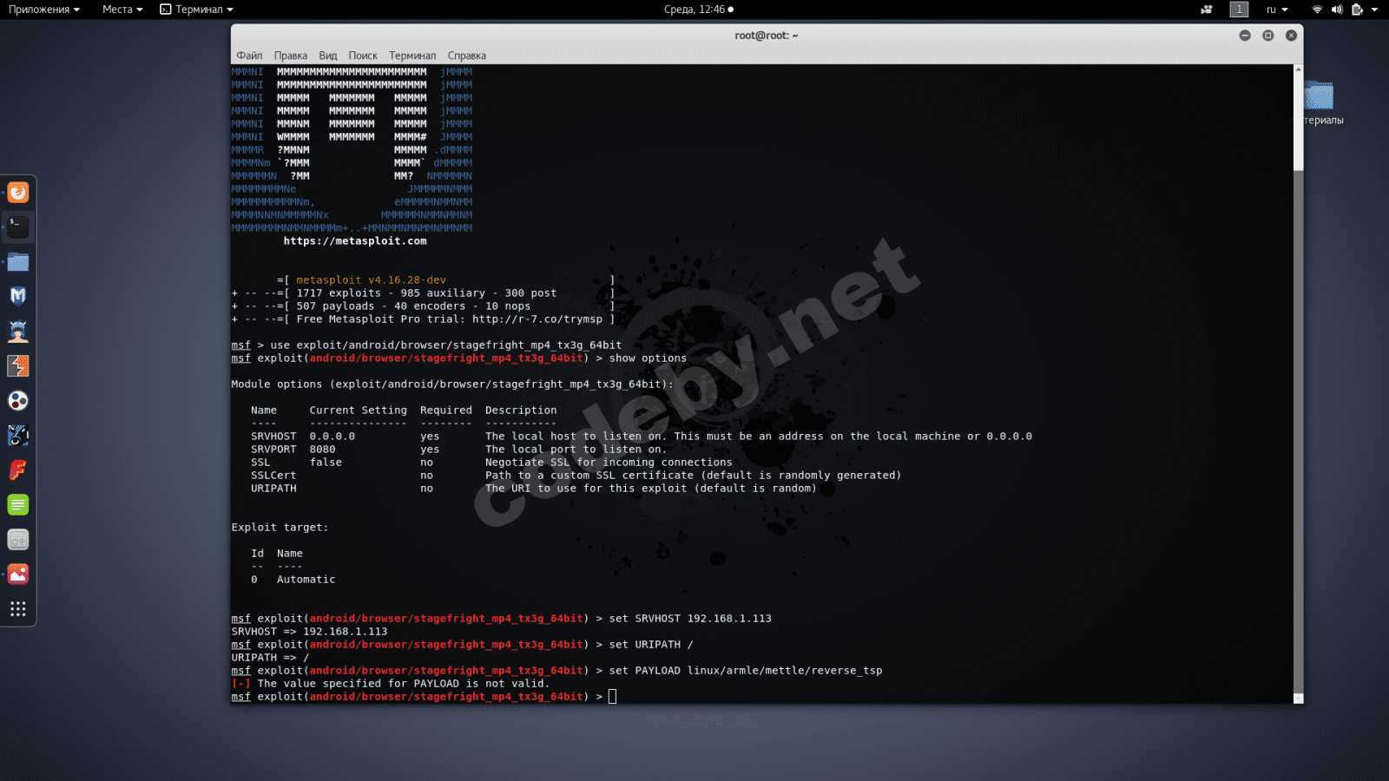Click the 0.0.0.0 setting in the SRVHOST row
Viewport: 1389px width, 781px height.
click(332, 436)
